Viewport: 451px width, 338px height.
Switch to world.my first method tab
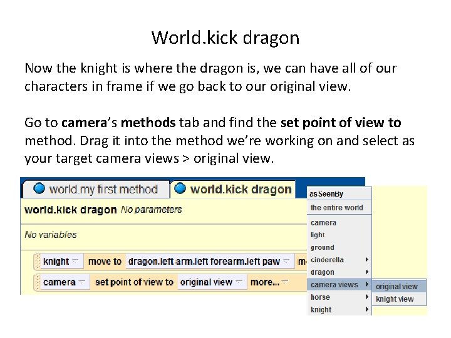96,189
